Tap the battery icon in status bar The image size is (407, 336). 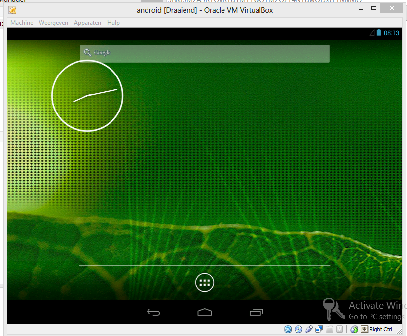pos(379,33)
